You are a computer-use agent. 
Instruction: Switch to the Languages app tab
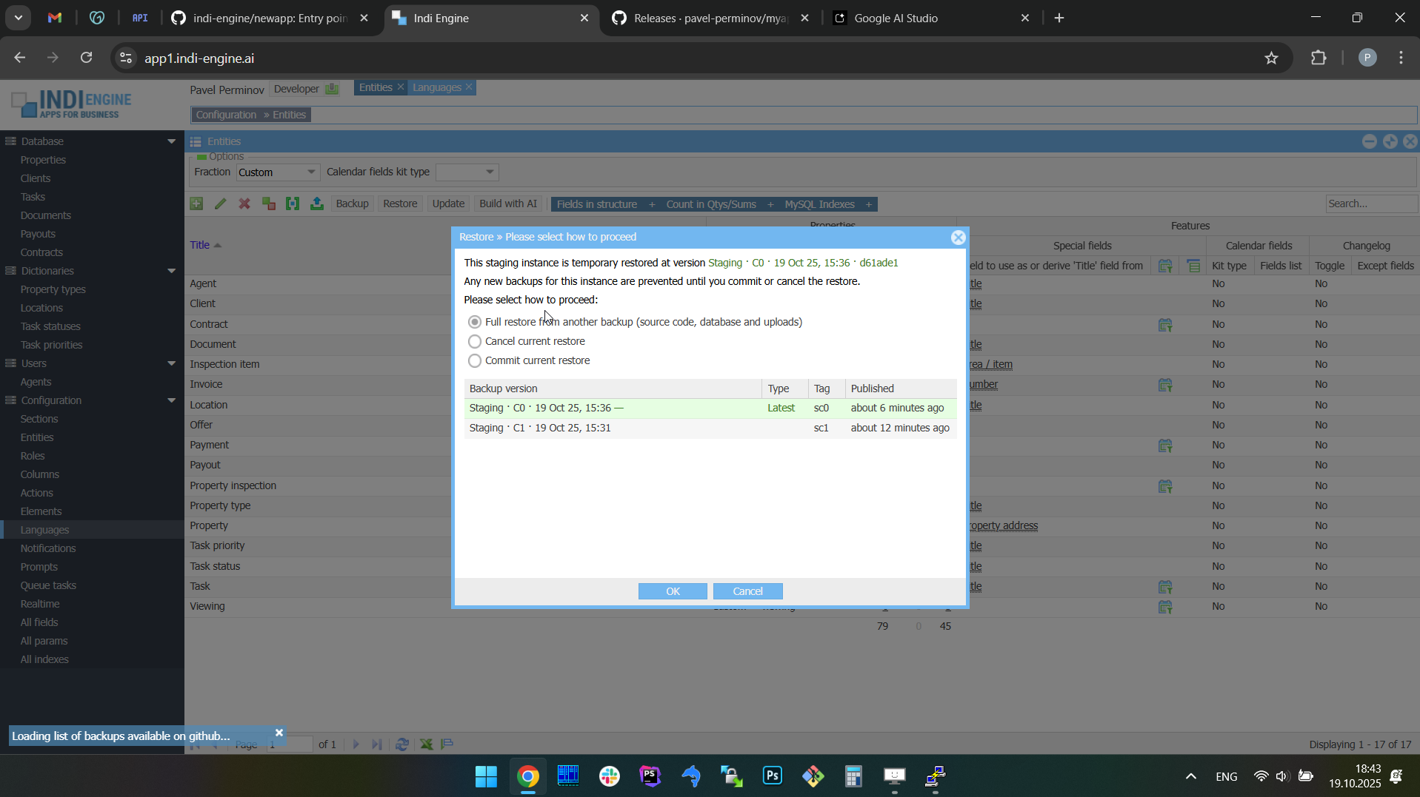coord(436,88)
